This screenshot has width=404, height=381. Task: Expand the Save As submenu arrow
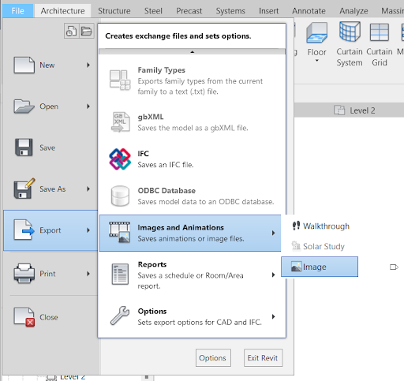88,189
